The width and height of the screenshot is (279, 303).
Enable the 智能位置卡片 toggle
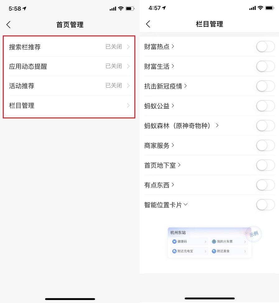(265, 204)
